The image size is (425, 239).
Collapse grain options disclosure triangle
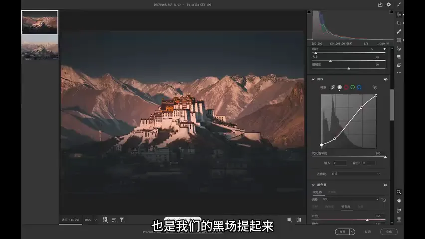pos(384,49)
